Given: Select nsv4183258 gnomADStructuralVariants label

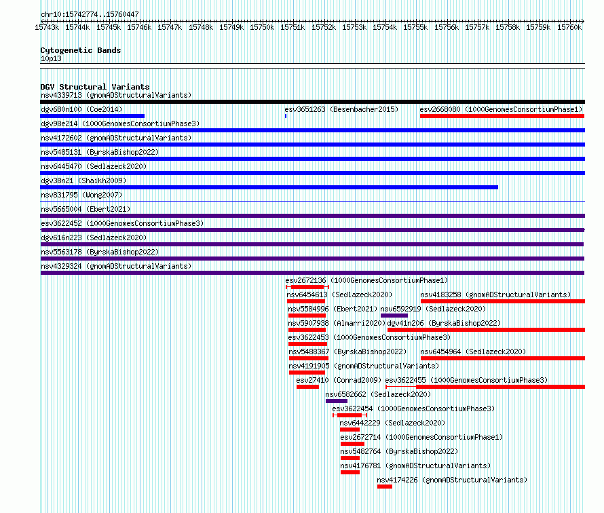Looking at the screenshot, I should click(496, 294).
